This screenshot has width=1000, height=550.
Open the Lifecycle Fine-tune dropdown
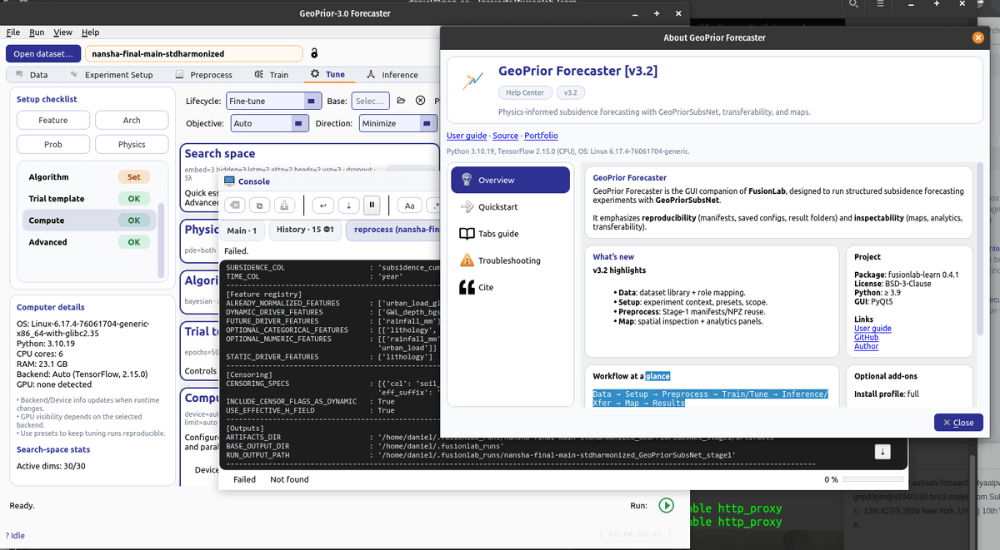(273, 101)
